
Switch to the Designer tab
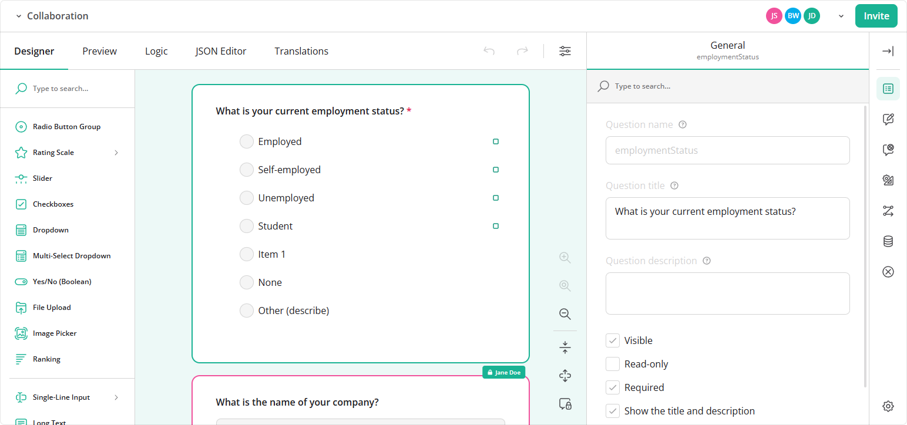34,51
